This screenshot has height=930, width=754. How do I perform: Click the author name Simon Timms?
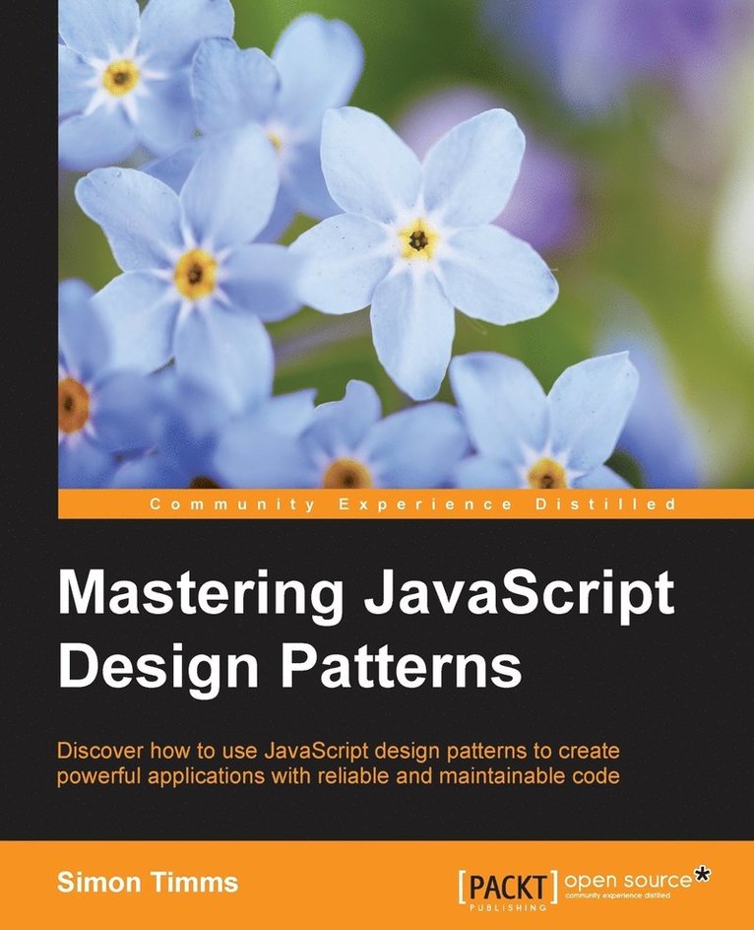pyautogui.click(x=147, y=882)
